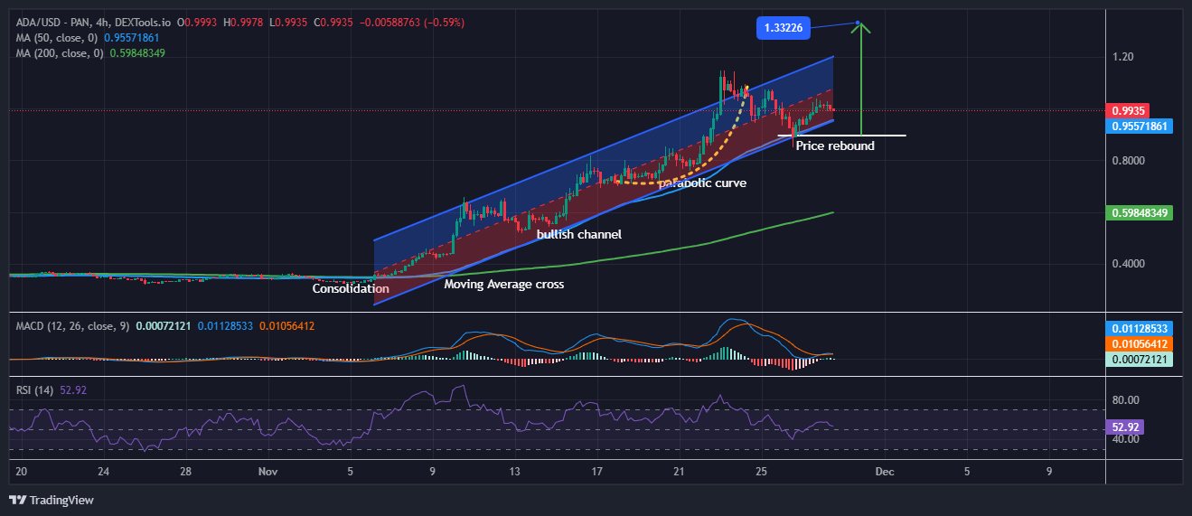Select the "Consolidation" annotation text
1192x516 pixels.
click(351, 289)
